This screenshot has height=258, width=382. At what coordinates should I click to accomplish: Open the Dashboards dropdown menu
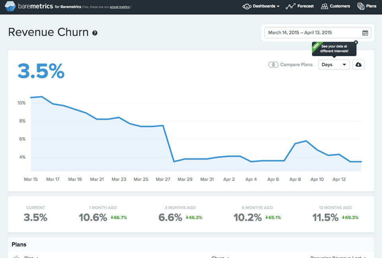click(x=261, y=6)
